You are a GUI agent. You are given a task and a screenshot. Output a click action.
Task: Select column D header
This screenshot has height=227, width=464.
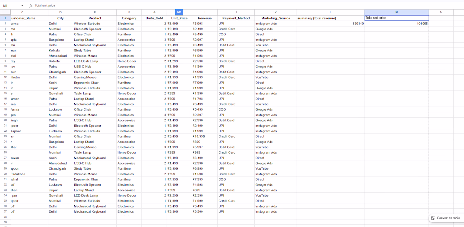tap(60, 12)
